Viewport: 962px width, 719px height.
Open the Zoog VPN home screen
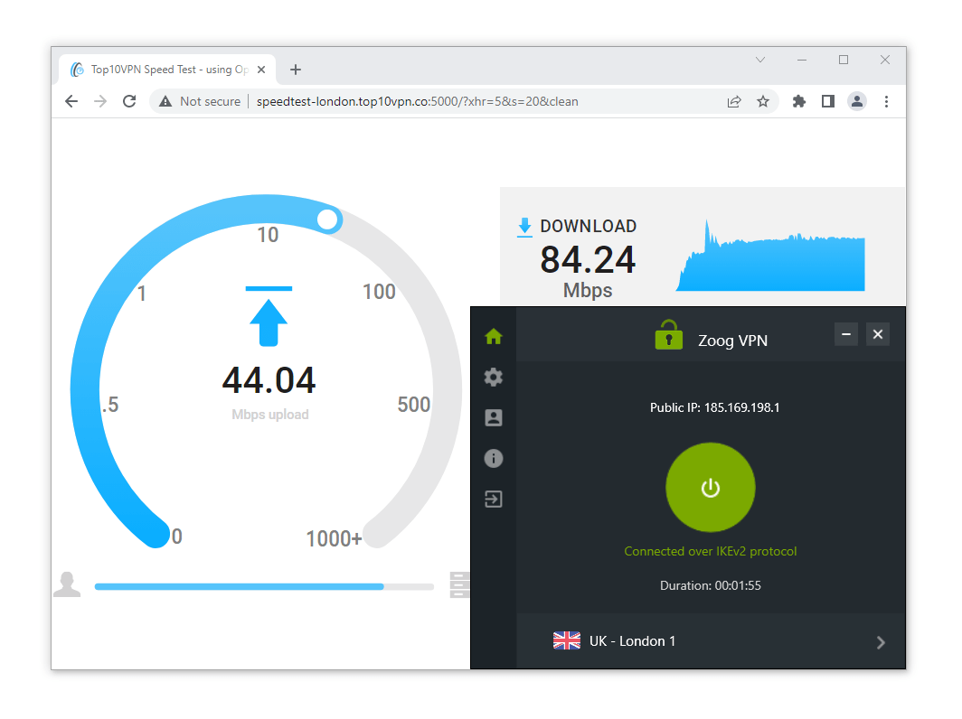pyautogui.click(x=493, y=336)
